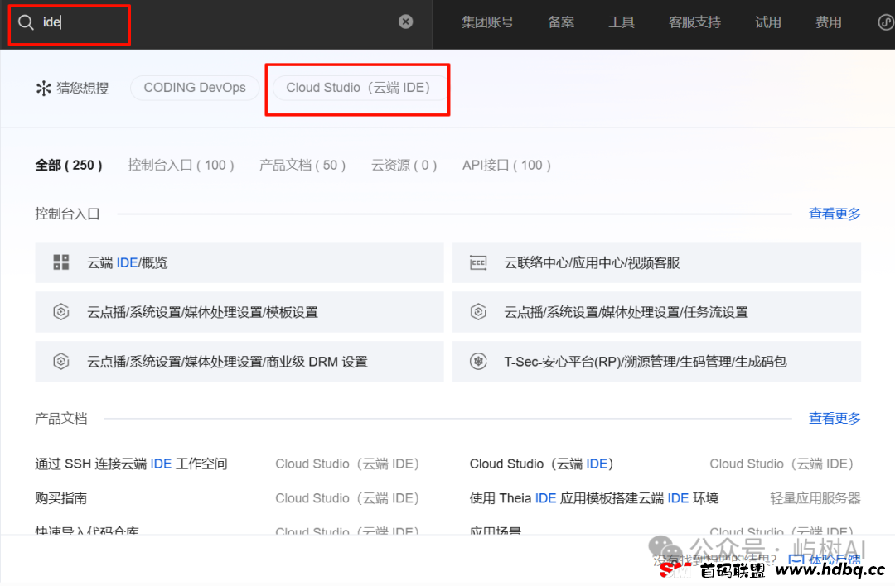Open 云点播 媒体处理设置/模板设置 entry

[x=239, y=312]
